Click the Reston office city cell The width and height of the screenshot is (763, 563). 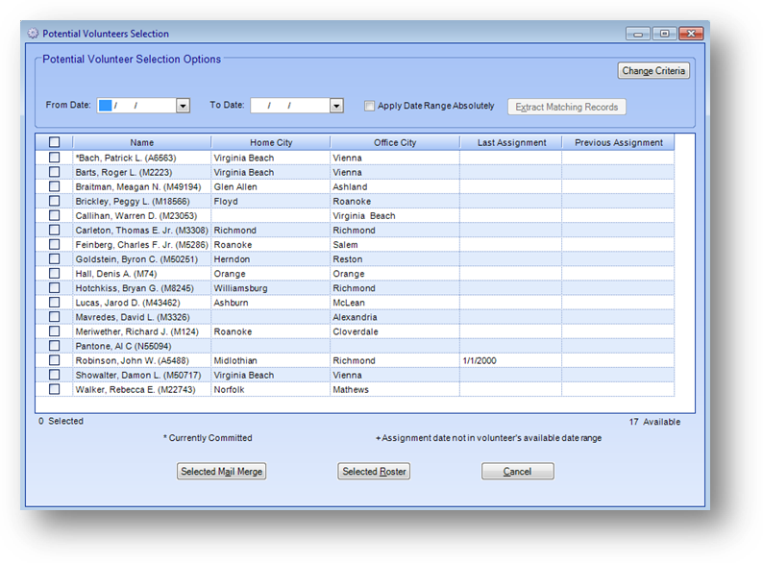point(395,258)
